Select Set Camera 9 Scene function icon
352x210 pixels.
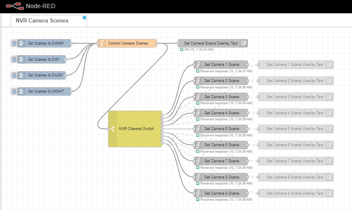[198, 193]
